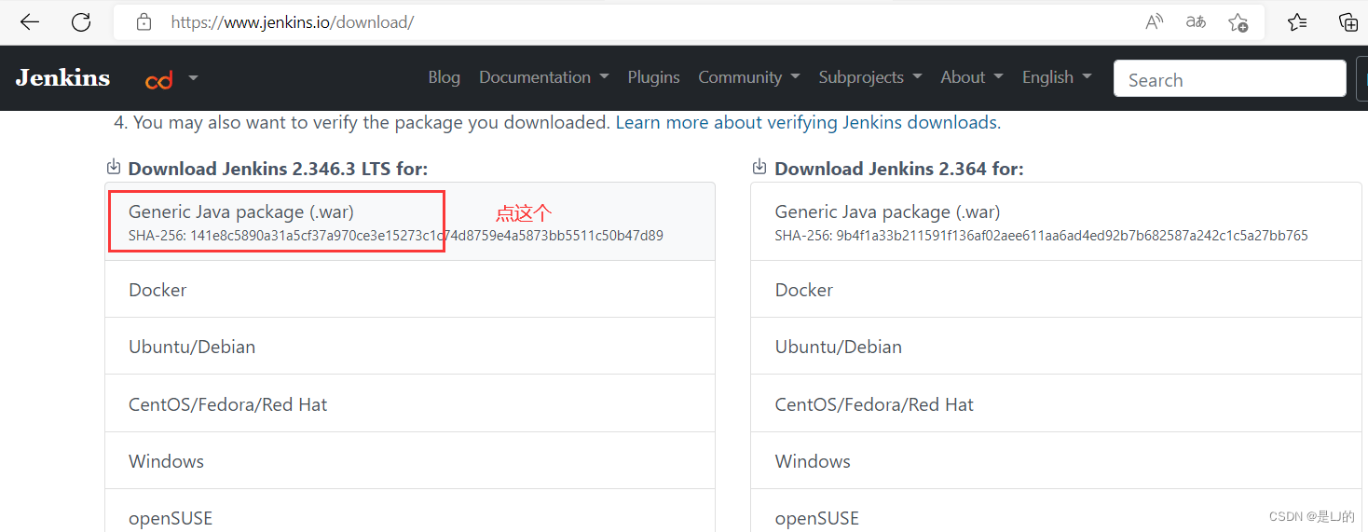Open the Plugins menu item
The height and width of the screenshot is (532, 1368).
(653, 77)
